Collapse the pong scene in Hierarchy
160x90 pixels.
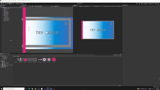(2, 7)
